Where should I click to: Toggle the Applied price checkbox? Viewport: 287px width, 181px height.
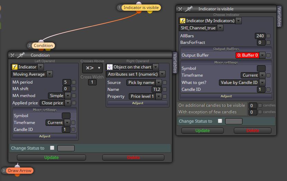74,103
